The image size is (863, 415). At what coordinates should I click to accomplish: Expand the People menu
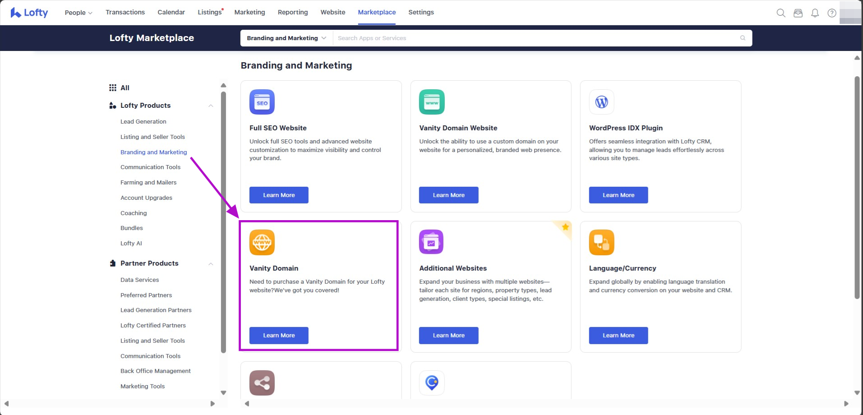point(78,13)
